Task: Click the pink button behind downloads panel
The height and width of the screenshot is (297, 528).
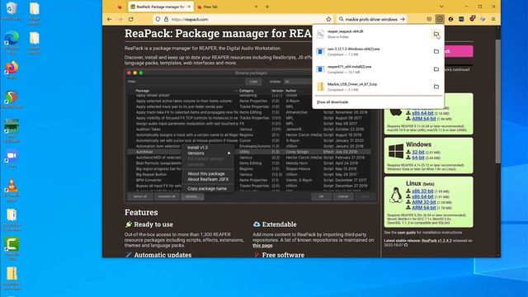Action: (459, 51)
